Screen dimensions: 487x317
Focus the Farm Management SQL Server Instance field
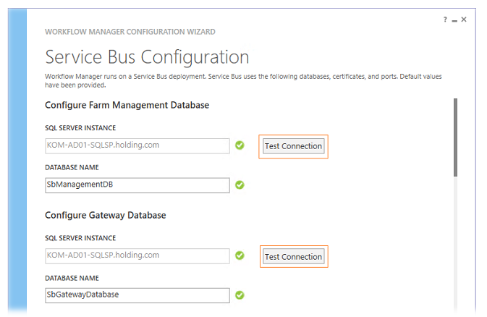[137, 145]
